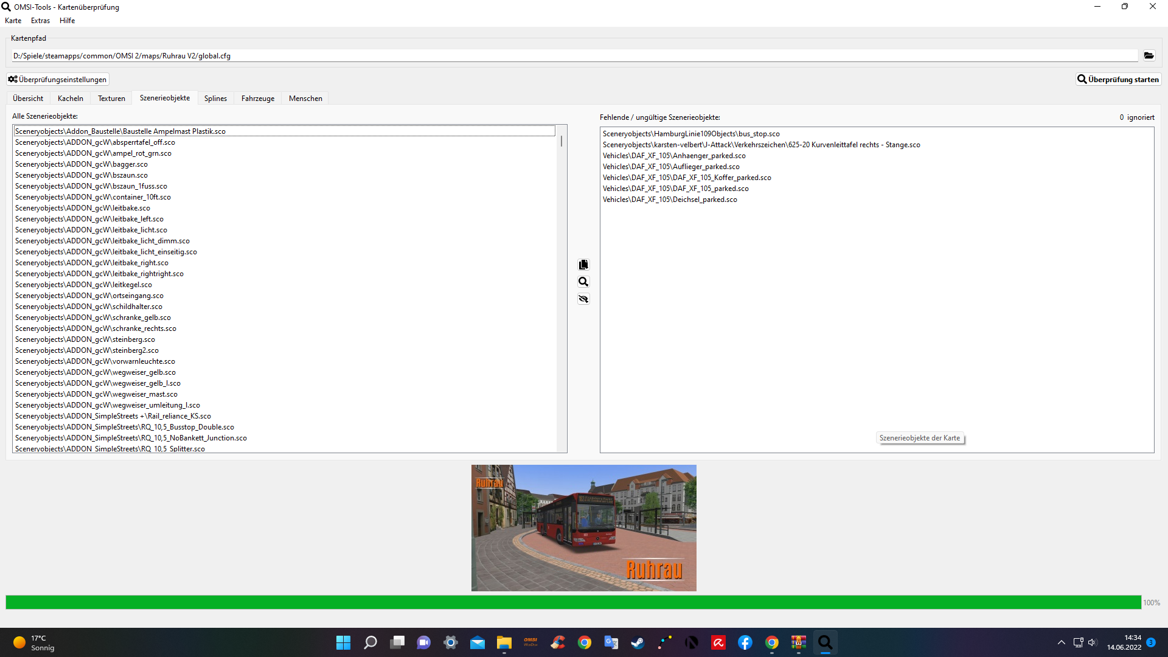The image size is (1168, 657).
Task: Open the Fahrzeuge tab
Action: tap(257, 99)
